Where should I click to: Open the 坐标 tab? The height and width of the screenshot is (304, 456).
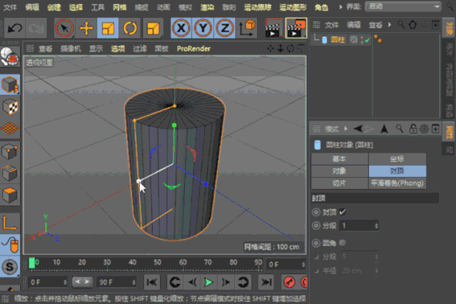pyautogui.click(x=397, y=159)
